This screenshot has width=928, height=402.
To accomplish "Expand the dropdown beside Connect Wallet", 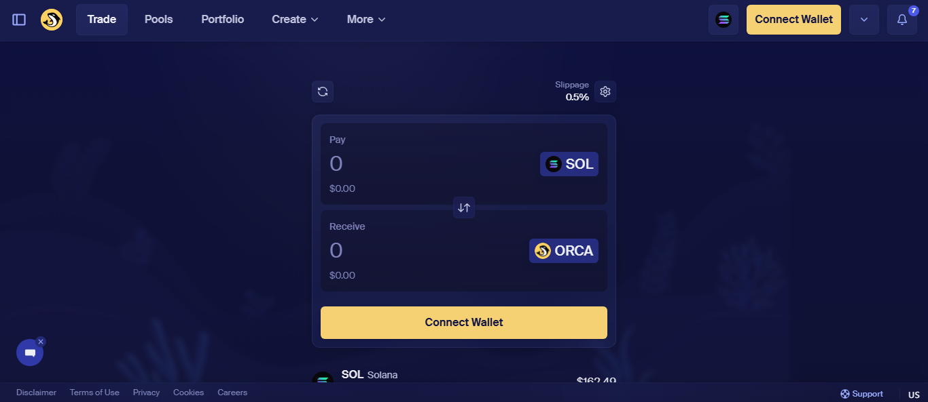I will point(864,20).
